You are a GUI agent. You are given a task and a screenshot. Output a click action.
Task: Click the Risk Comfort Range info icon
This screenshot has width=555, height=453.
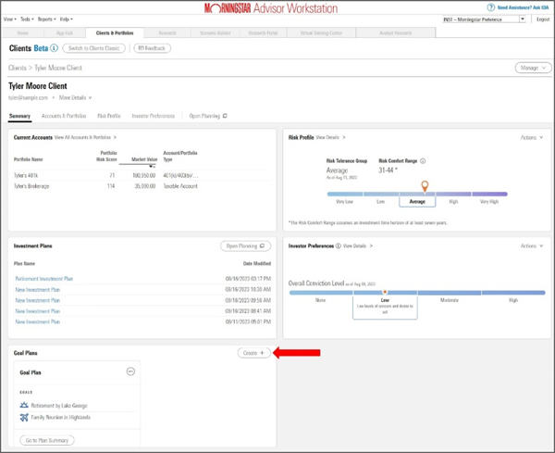click(x=423, y=161)
